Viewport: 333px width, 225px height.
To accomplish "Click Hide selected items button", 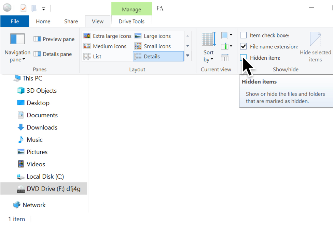I will coord(315,47).
